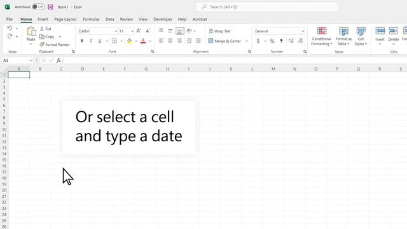Open Conditional Formatting menu
This screenshot has height=229, width=407.
[x=322, y=36]
